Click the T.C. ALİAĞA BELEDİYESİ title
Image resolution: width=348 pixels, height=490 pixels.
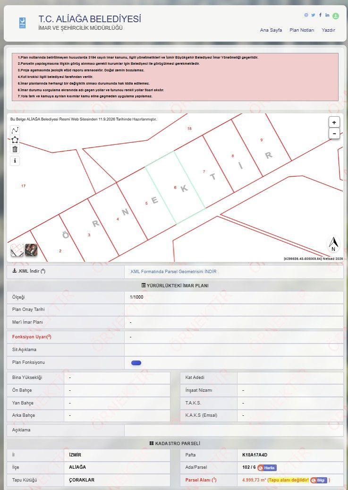(90, 19)
